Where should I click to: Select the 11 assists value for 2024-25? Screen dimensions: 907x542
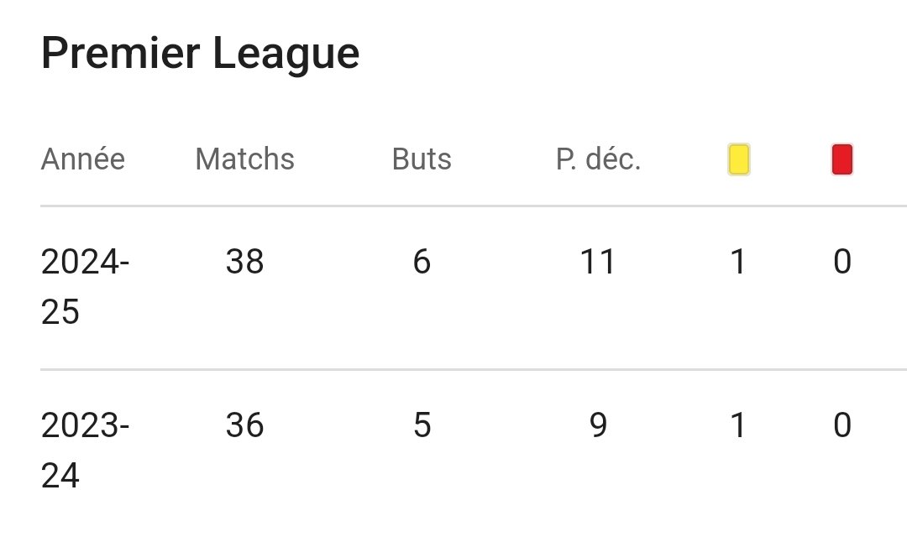(x=598, y=262)
